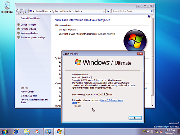Click the scroll up arrow in System window
This screenshot has height=135, width=180.
[152, 16]
